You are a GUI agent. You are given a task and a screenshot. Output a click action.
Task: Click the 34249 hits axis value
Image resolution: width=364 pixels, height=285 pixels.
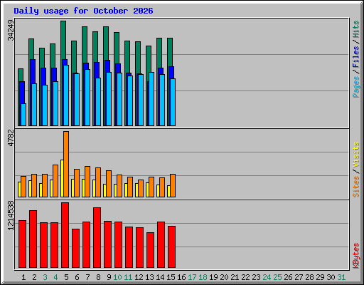coord(11,30)
